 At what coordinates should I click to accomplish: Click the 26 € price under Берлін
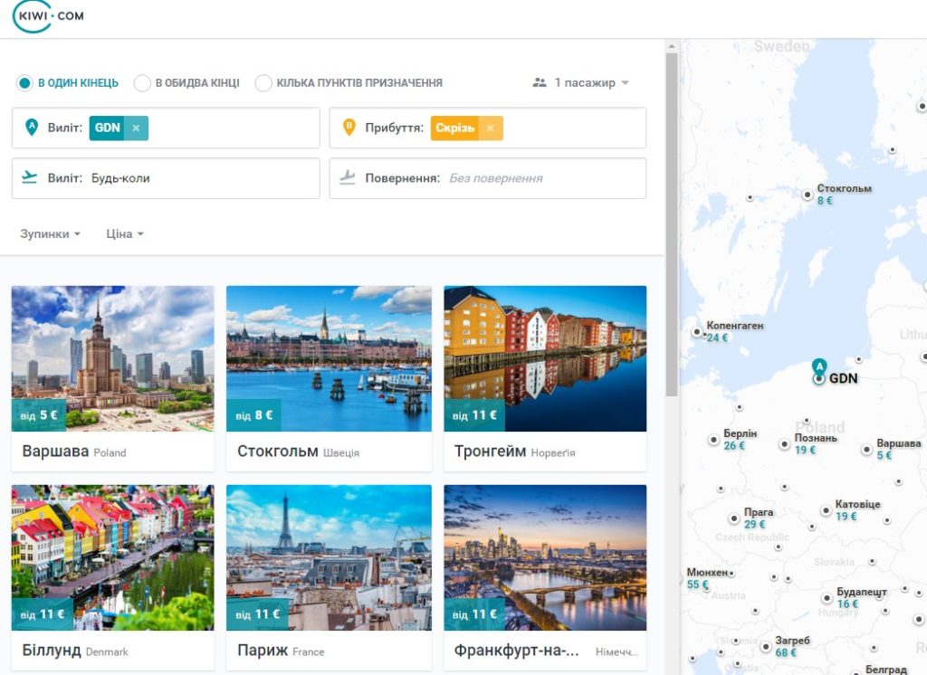click(734, 446)
